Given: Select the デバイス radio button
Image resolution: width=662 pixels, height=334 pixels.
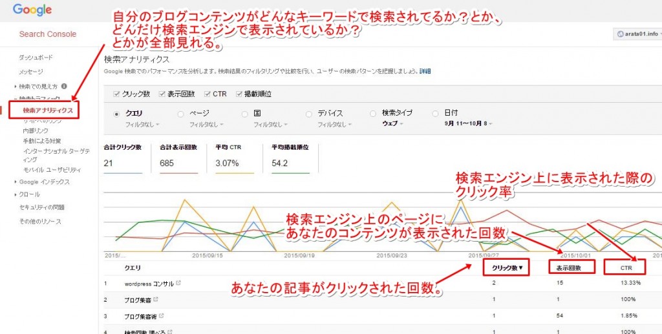Looking at the screenshot, I should [308, 114].
